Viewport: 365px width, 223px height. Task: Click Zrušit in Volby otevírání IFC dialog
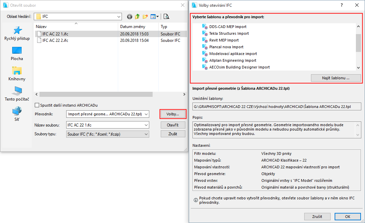click(317, 217)
